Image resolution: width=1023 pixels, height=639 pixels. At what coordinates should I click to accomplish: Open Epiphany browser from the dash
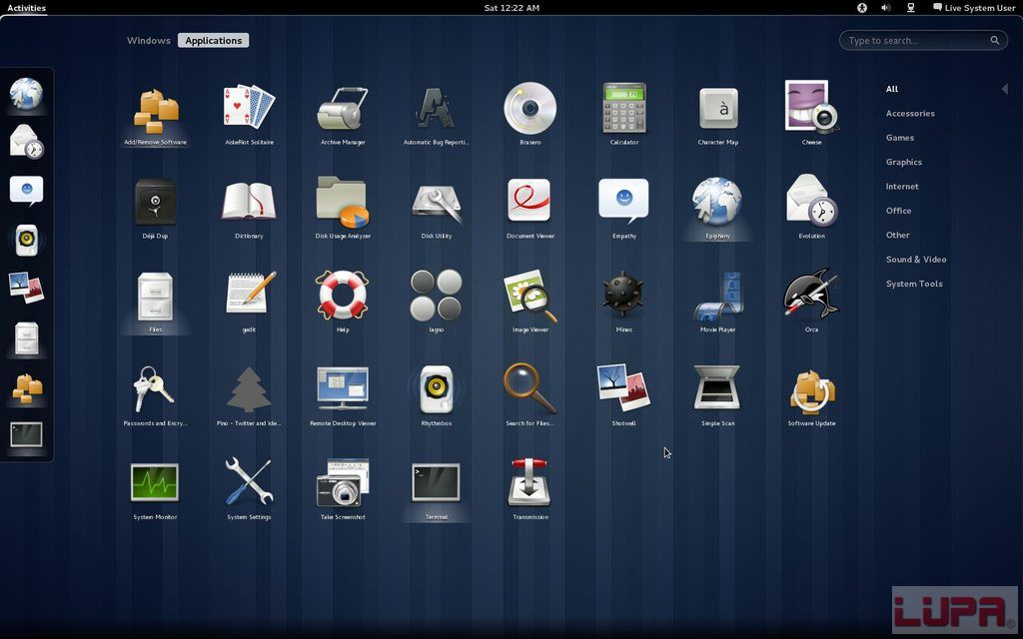[x=26, y=95]
